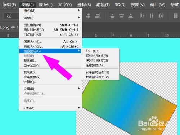Open the 滤镜(T) menu

tap(103, 5)
